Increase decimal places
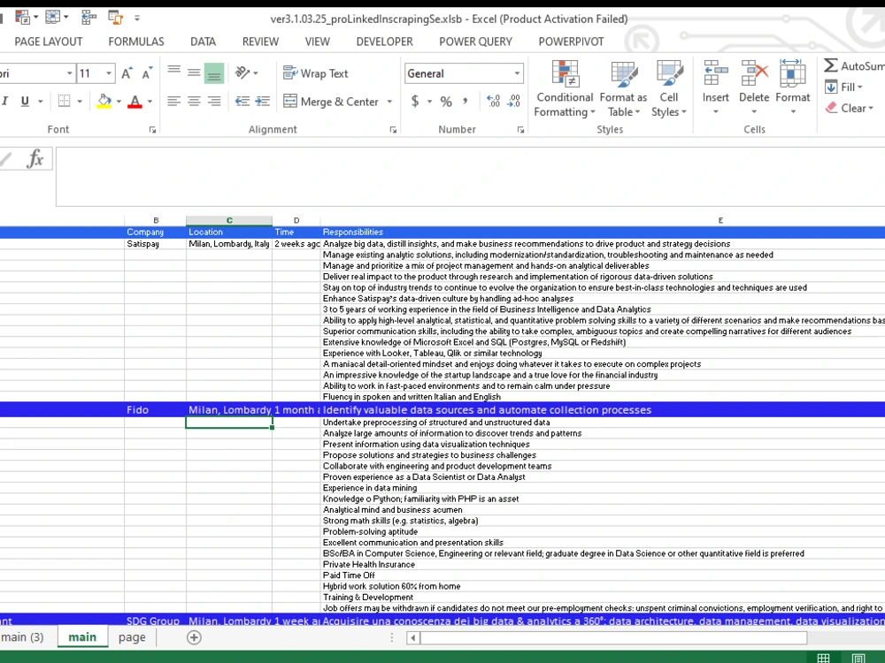Viewport: 885px width, 663px height. (x=493, y=102)
